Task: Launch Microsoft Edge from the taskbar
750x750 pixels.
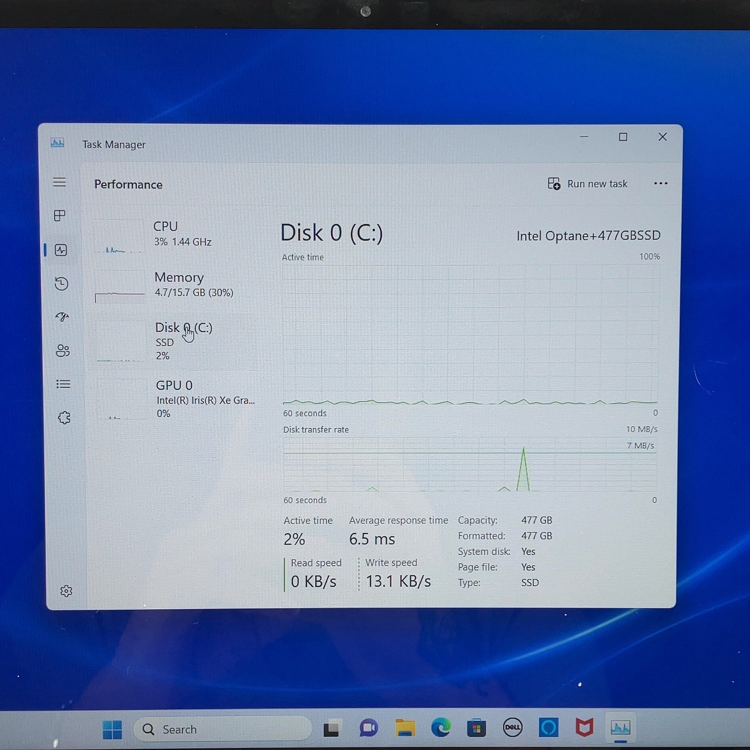Action: pyautogui.click(x=441, y=727)
